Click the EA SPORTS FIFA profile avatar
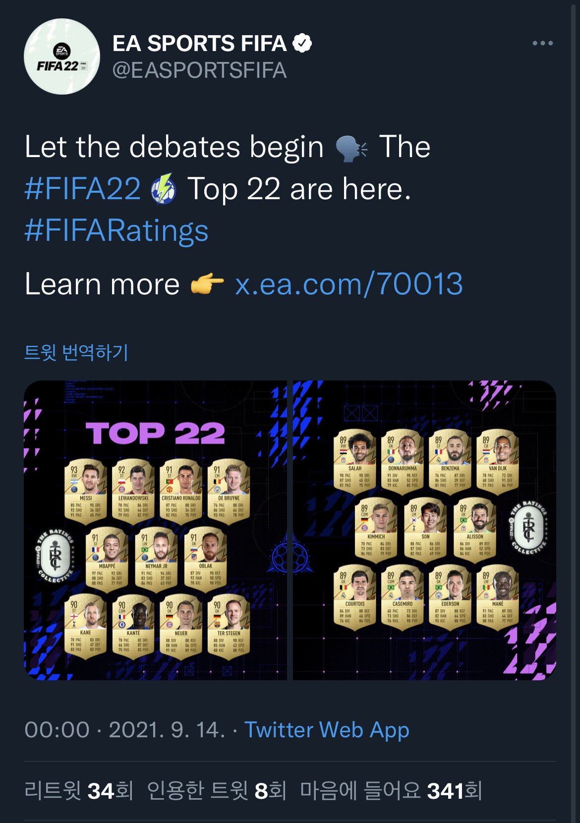The height and width of the screenshot is (823, 580). click(x=62, y=56)
